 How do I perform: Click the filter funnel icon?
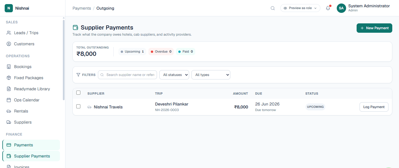tap(78, 75)
